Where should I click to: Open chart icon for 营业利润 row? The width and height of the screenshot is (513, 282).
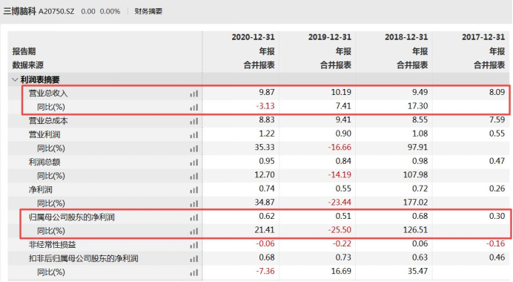(x=194, y=135)
